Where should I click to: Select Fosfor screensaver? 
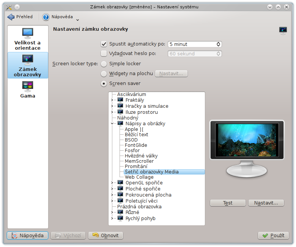[x=132, y=150]
